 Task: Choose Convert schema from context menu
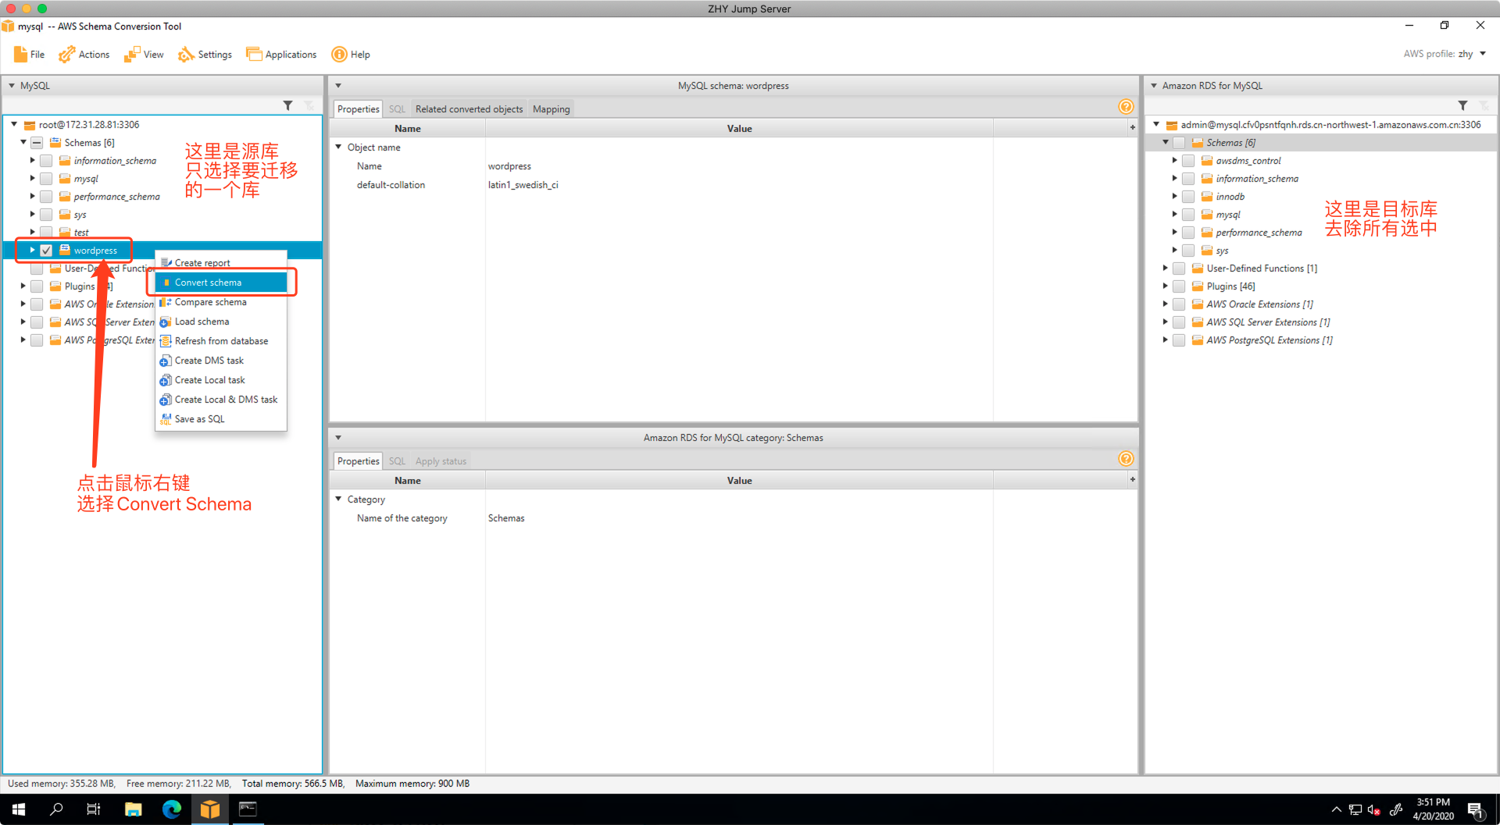click(208, 283)
